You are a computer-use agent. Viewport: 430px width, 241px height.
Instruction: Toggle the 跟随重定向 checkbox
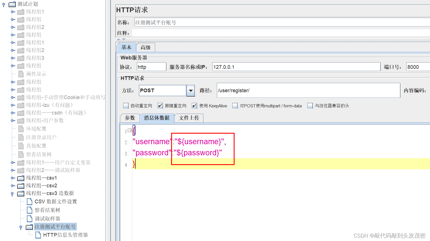[x=160, y=106]
